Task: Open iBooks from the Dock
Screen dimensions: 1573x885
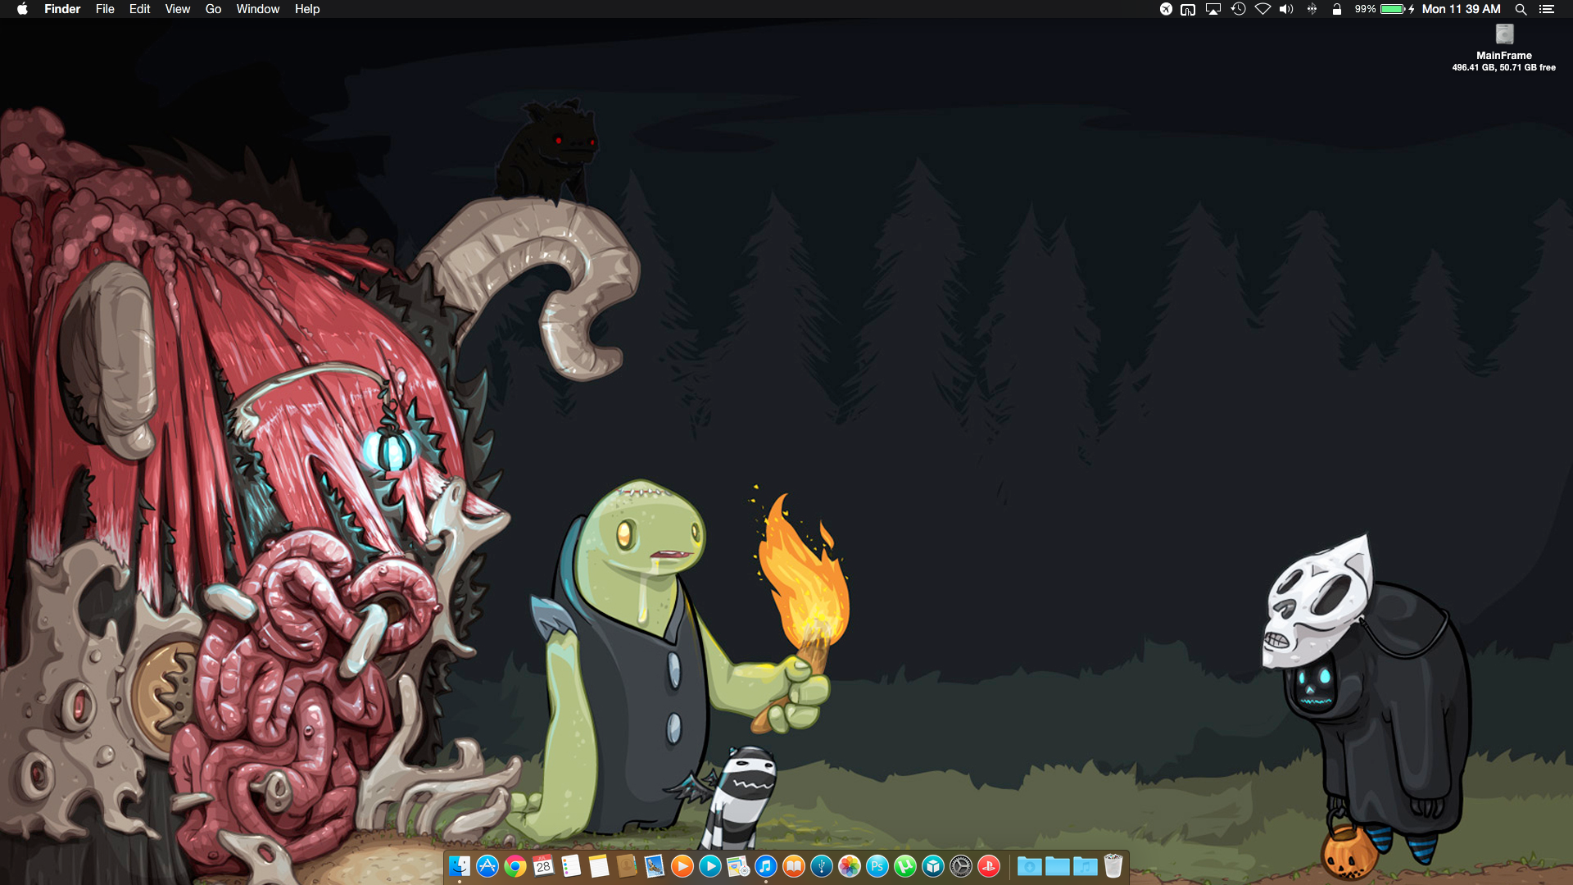Action: (x=794, y=866)
